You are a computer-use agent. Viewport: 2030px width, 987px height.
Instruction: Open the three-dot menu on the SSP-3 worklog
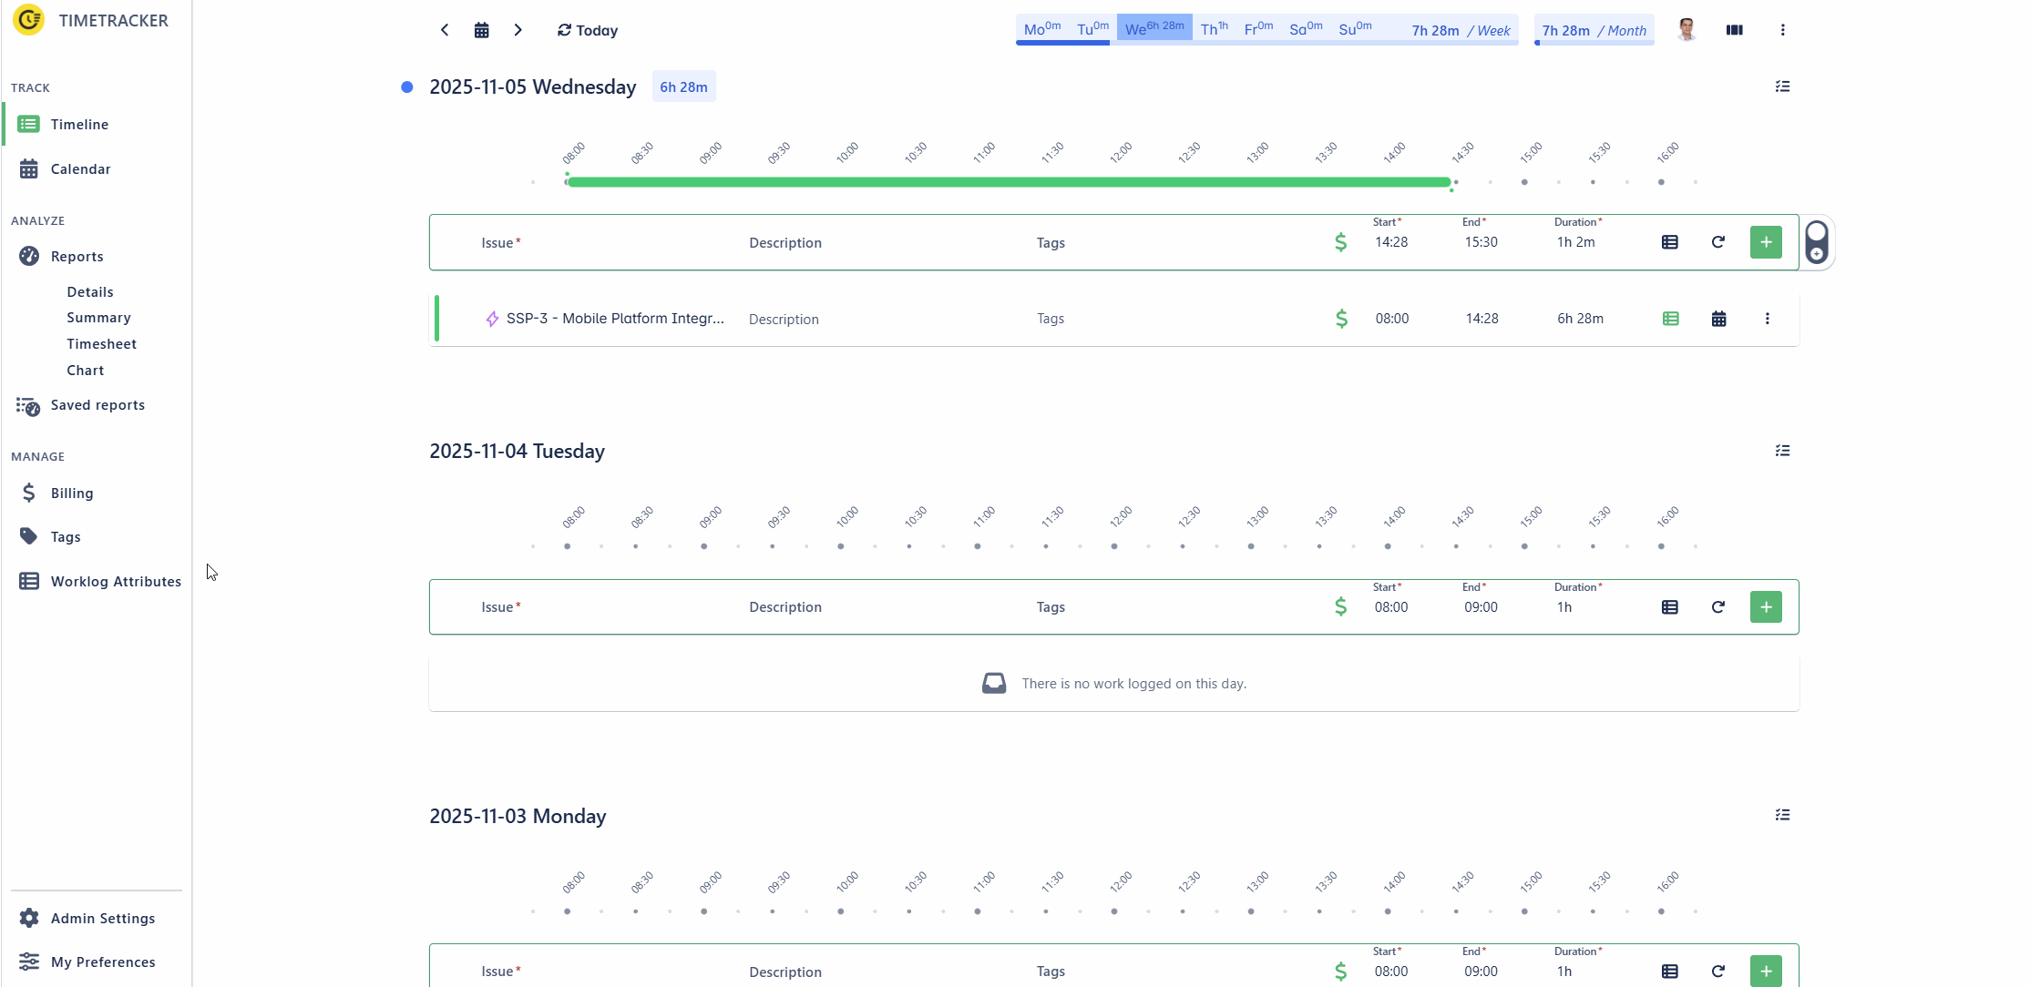tap(1768, 319)
